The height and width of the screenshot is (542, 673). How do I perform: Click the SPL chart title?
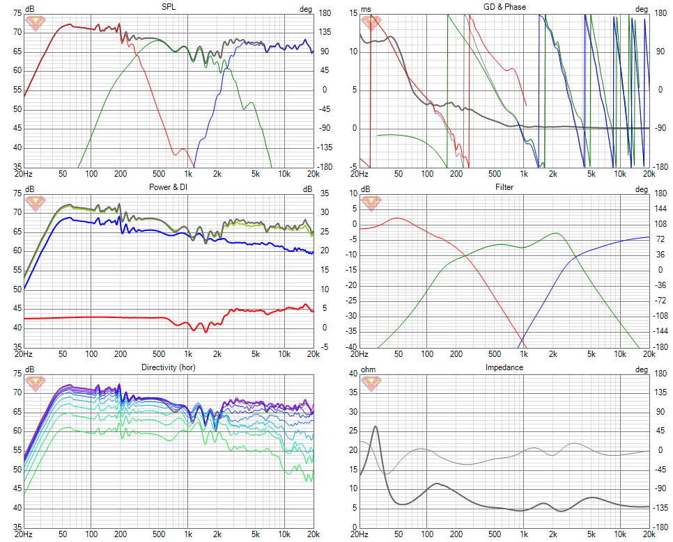point(169,7)
